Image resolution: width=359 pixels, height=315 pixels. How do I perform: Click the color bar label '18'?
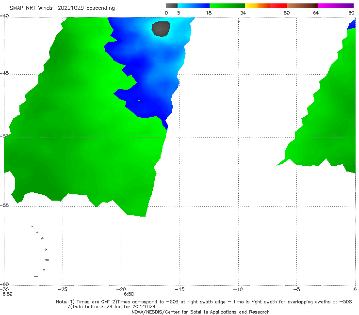(209, 13)
